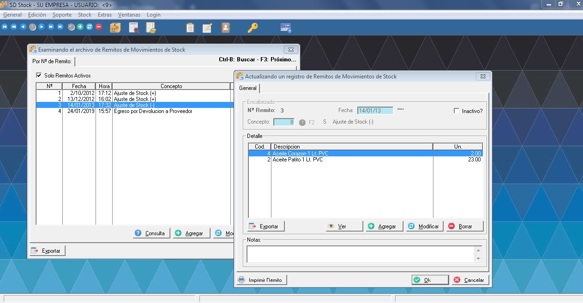Open the clipboard toolbar icon

click(x=190, y=28)
